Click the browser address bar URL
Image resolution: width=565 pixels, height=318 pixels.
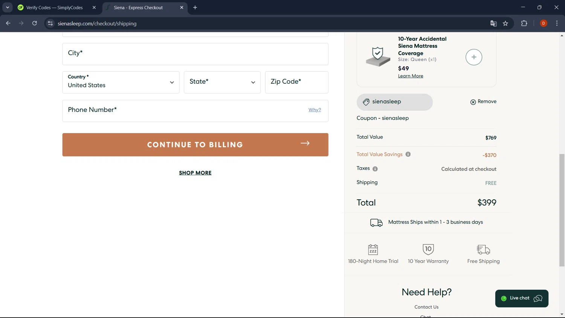97,23
